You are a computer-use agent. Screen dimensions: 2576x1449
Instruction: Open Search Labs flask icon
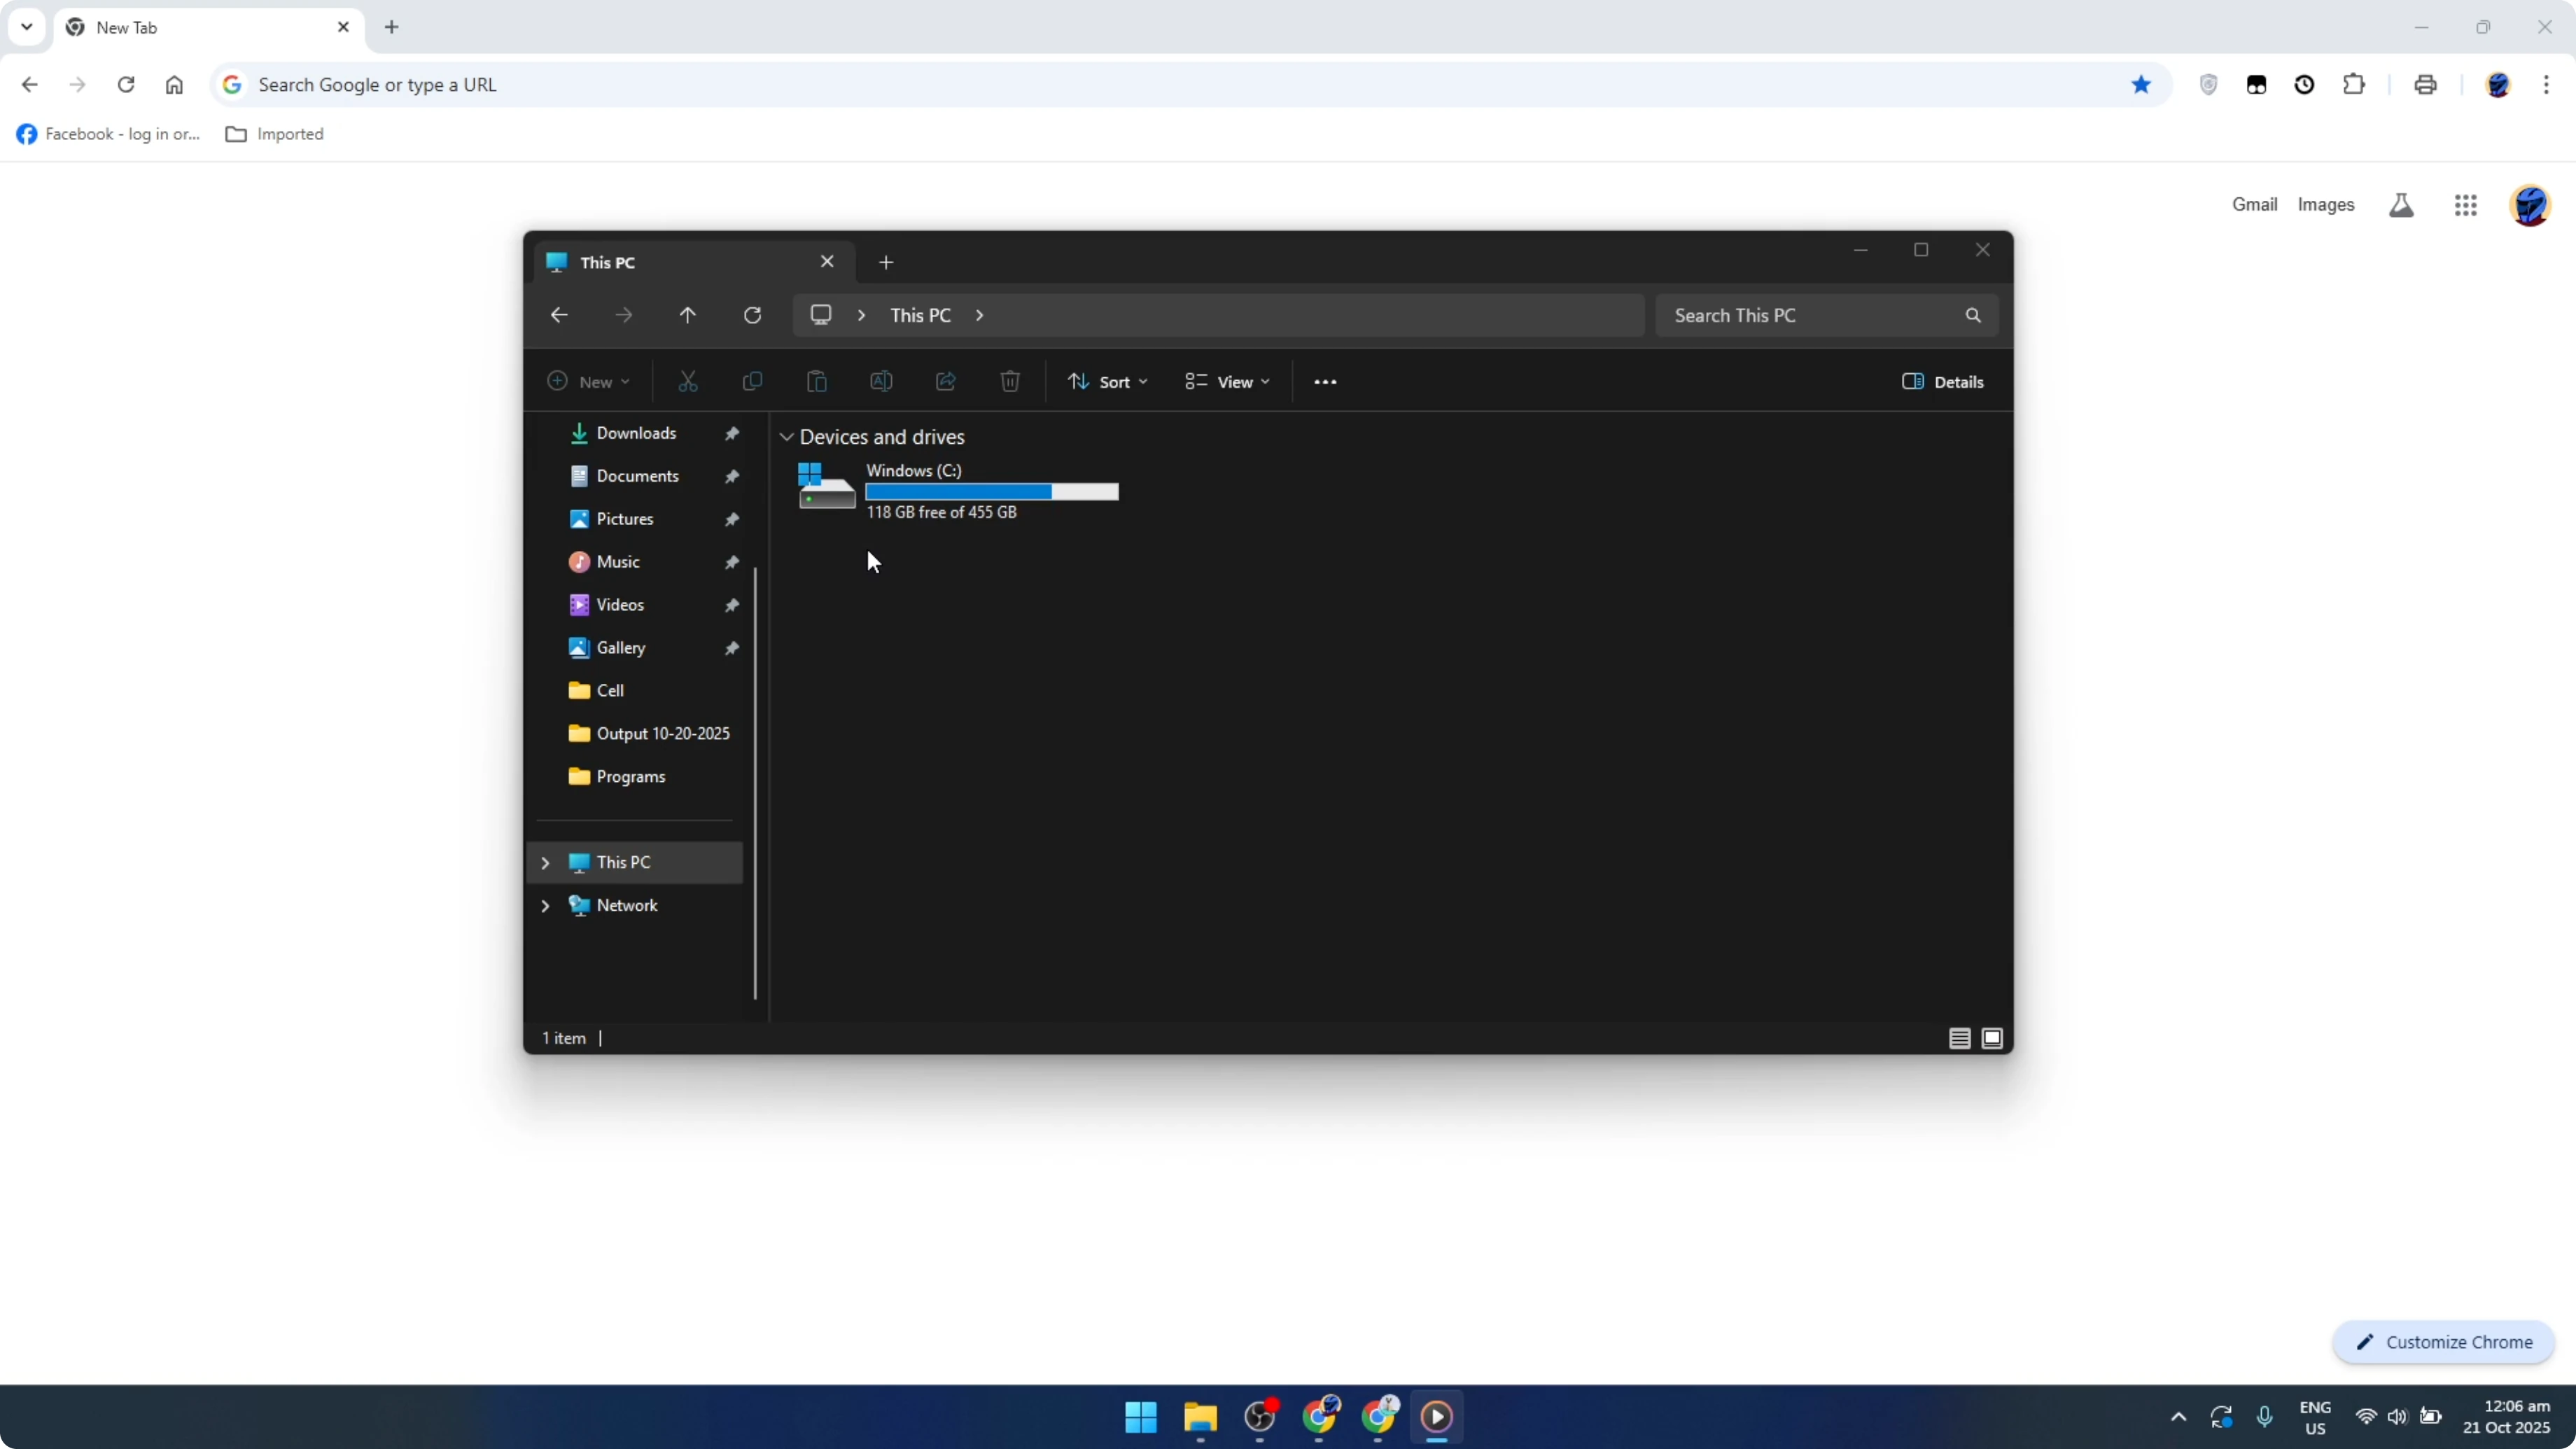coord(2401,205)
